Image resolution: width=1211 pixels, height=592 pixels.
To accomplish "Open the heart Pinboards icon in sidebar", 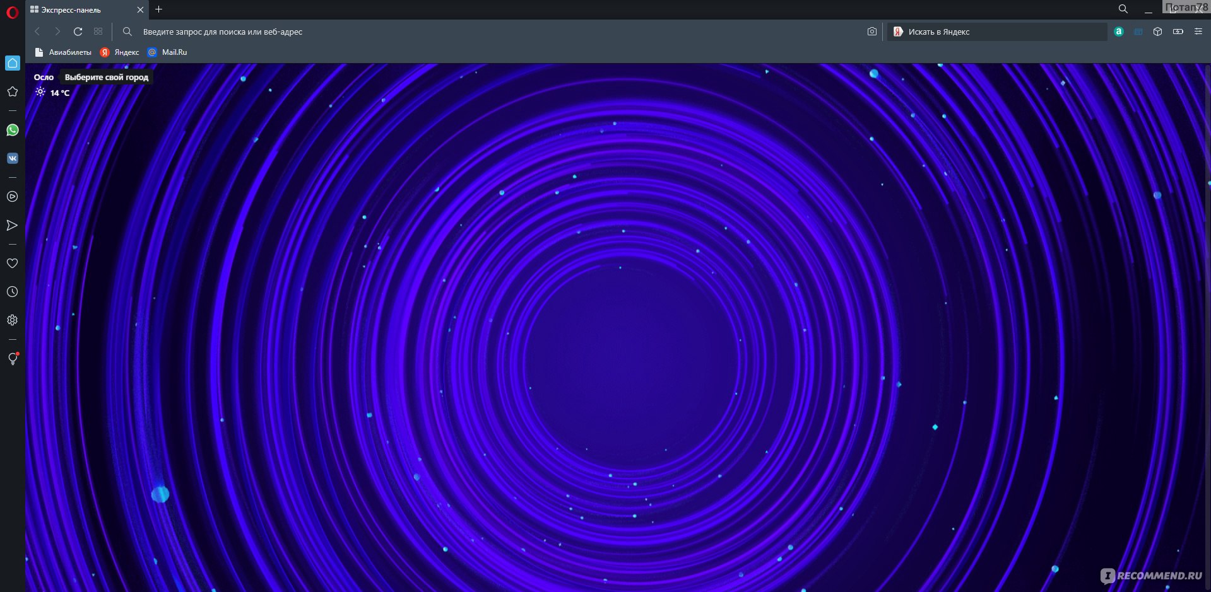I will [12, 264].
